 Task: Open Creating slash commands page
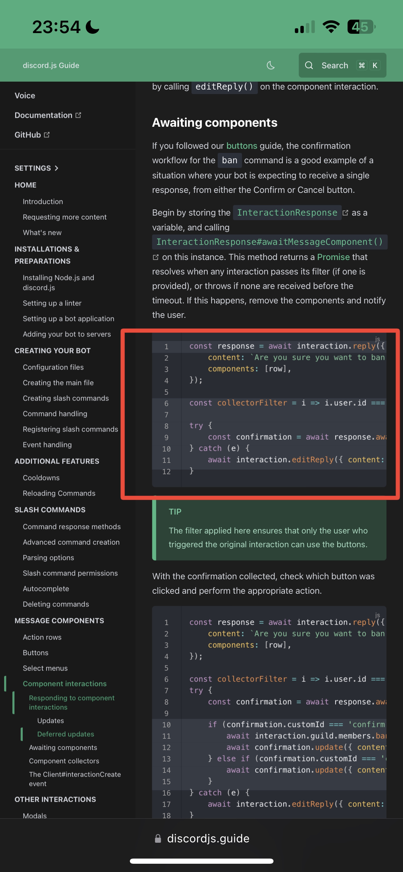click(x=66, y=398)
